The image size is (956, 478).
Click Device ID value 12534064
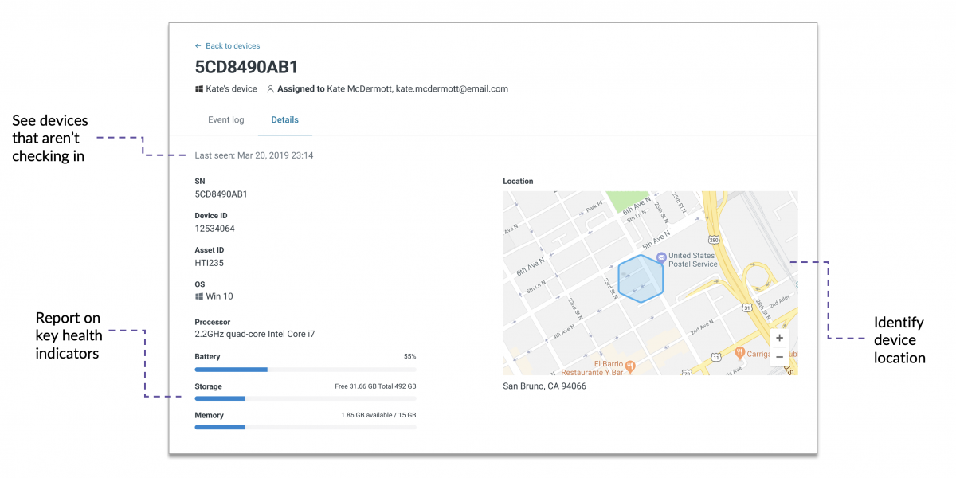214,229
